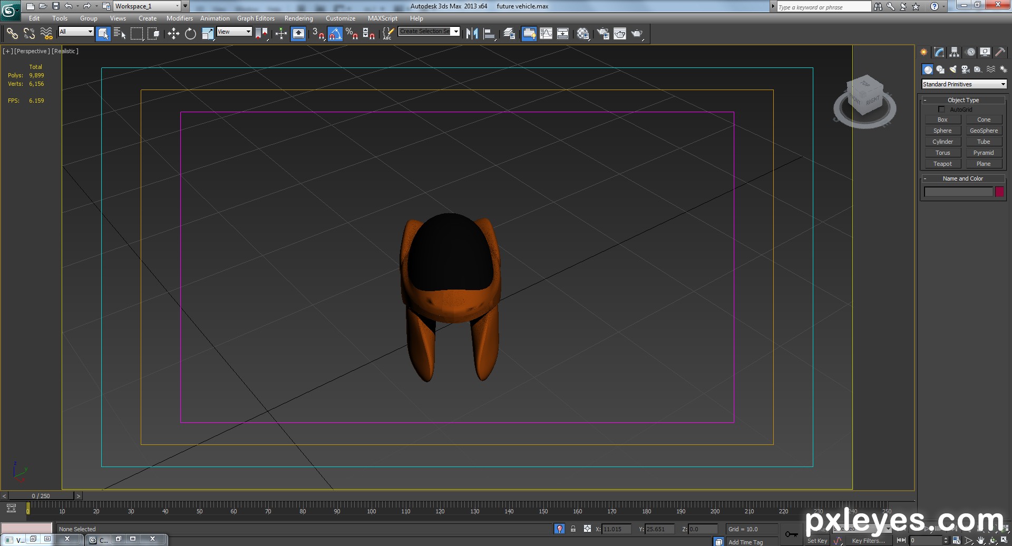
Task: Open the MAXScript menu
Action: [x=382, y=18]
